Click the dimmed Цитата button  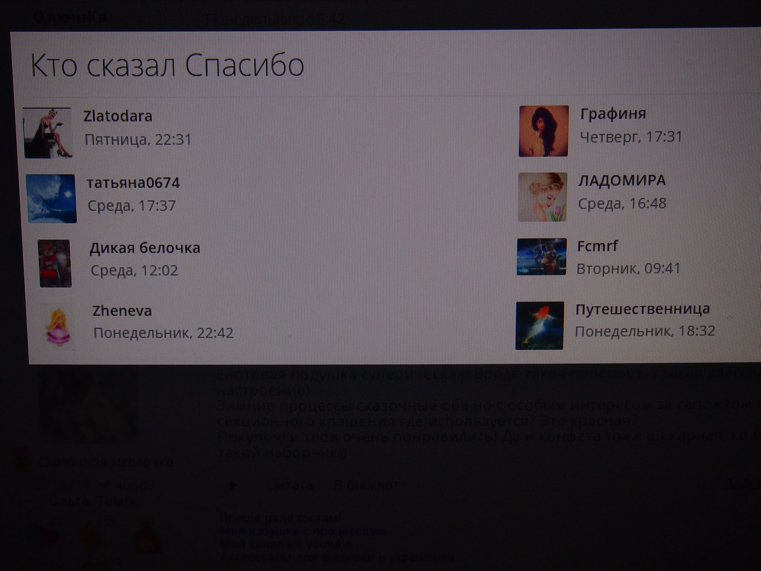tap(290, 485)
